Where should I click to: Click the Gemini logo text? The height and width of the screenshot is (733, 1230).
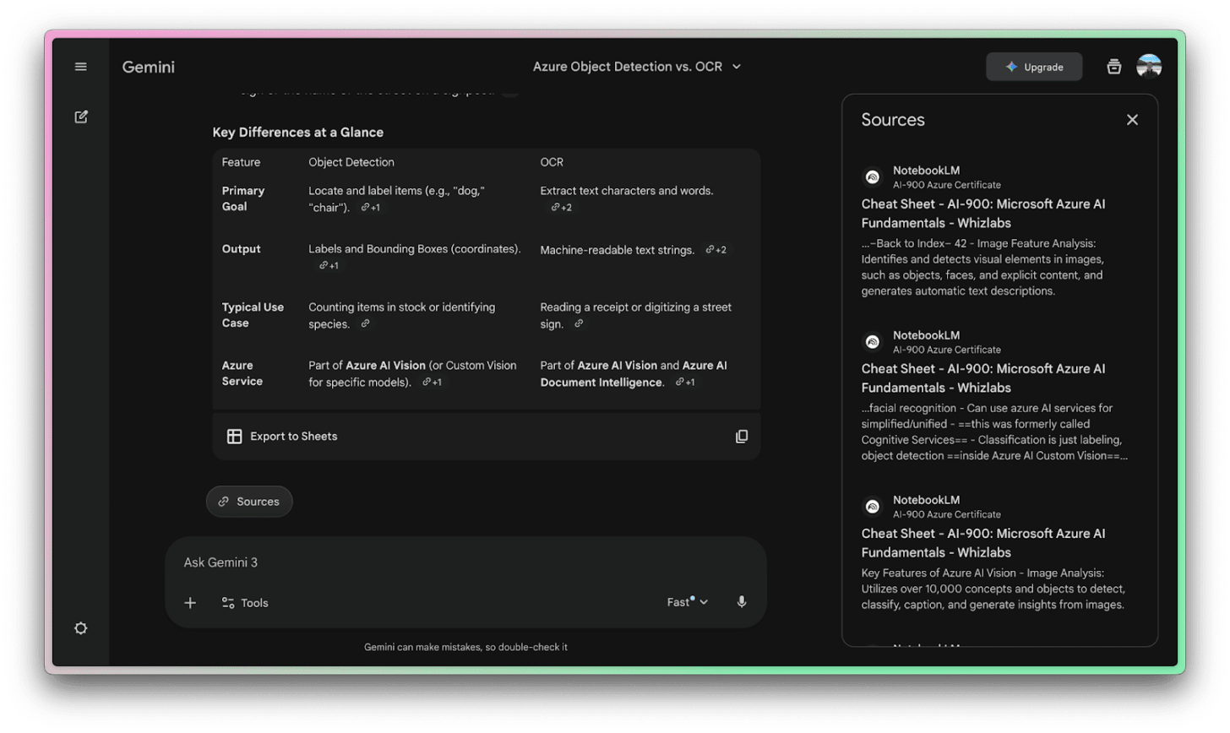click(x=148, y=67)
